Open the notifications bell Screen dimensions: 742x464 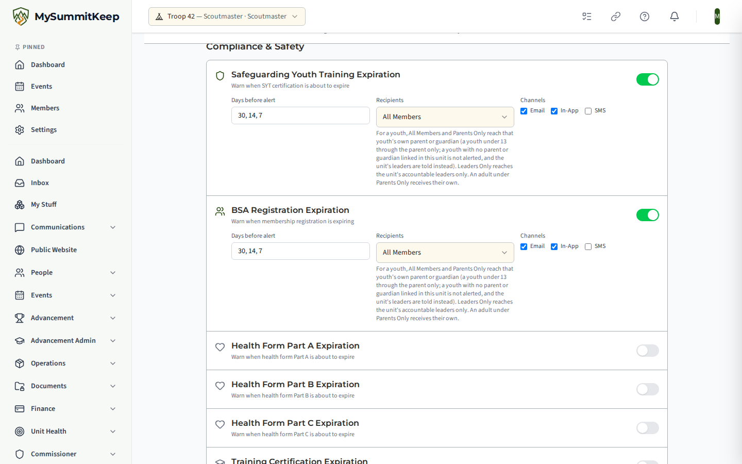click(x=674, y=16)
